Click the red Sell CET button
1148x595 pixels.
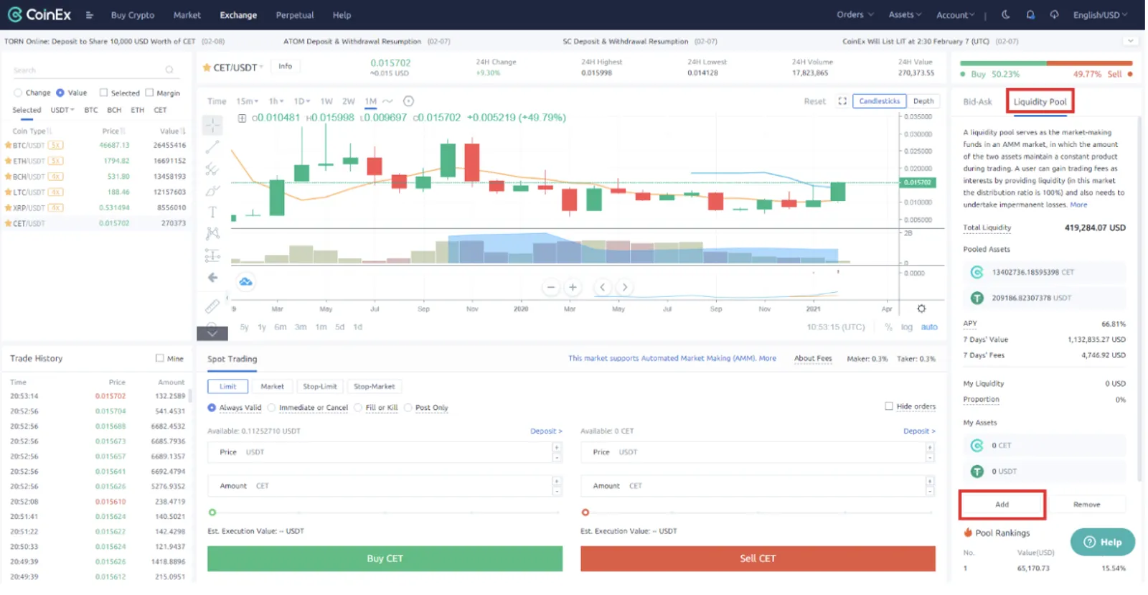(758, 558)
